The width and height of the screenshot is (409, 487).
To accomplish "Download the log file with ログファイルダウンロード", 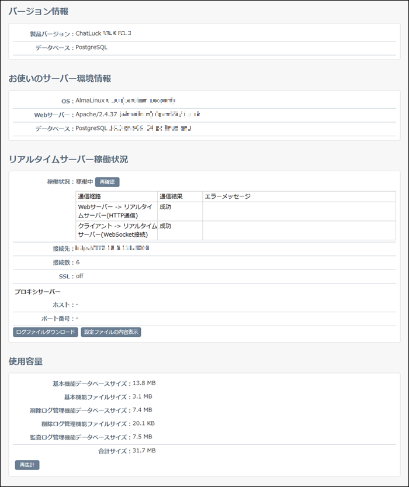I will pos(45,332).
